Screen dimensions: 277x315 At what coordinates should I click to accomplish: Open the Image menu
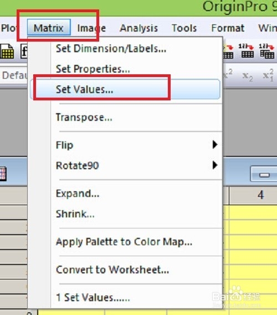click(x=91, y=28)
